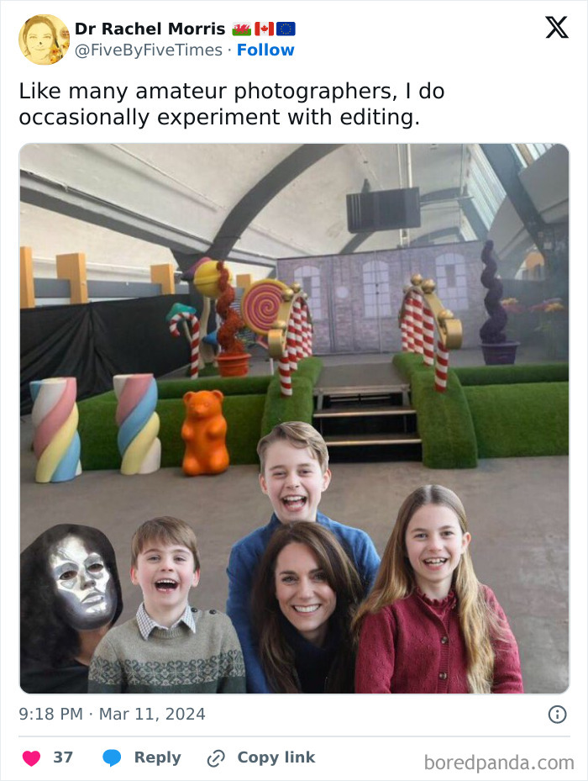Click the 37 likes count

tap(63, 757)
